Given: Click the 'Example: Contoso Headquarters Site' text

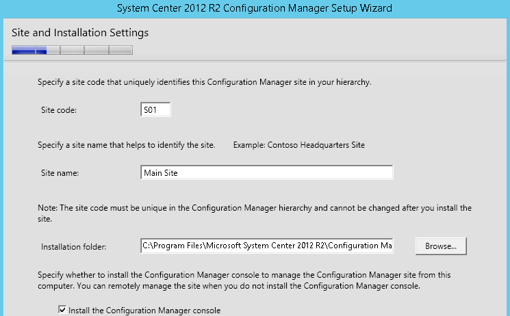Looking at the screenshot, I should point(299,145).
